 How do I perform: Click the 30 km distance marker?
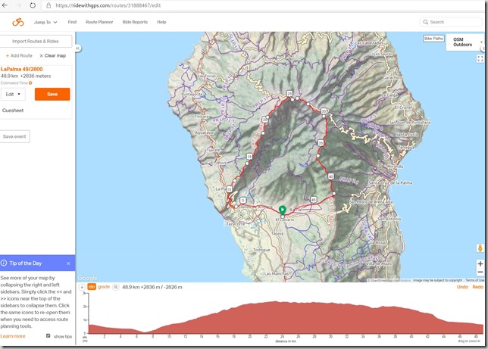324,111
